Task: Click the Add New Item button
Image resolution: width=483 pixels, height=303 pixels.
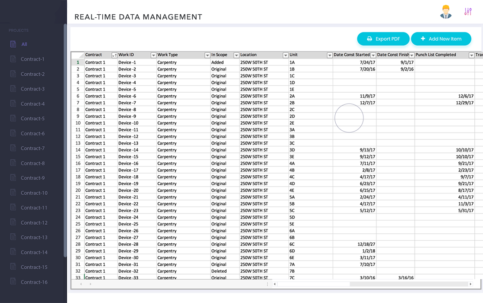Action: coord(441,39)
